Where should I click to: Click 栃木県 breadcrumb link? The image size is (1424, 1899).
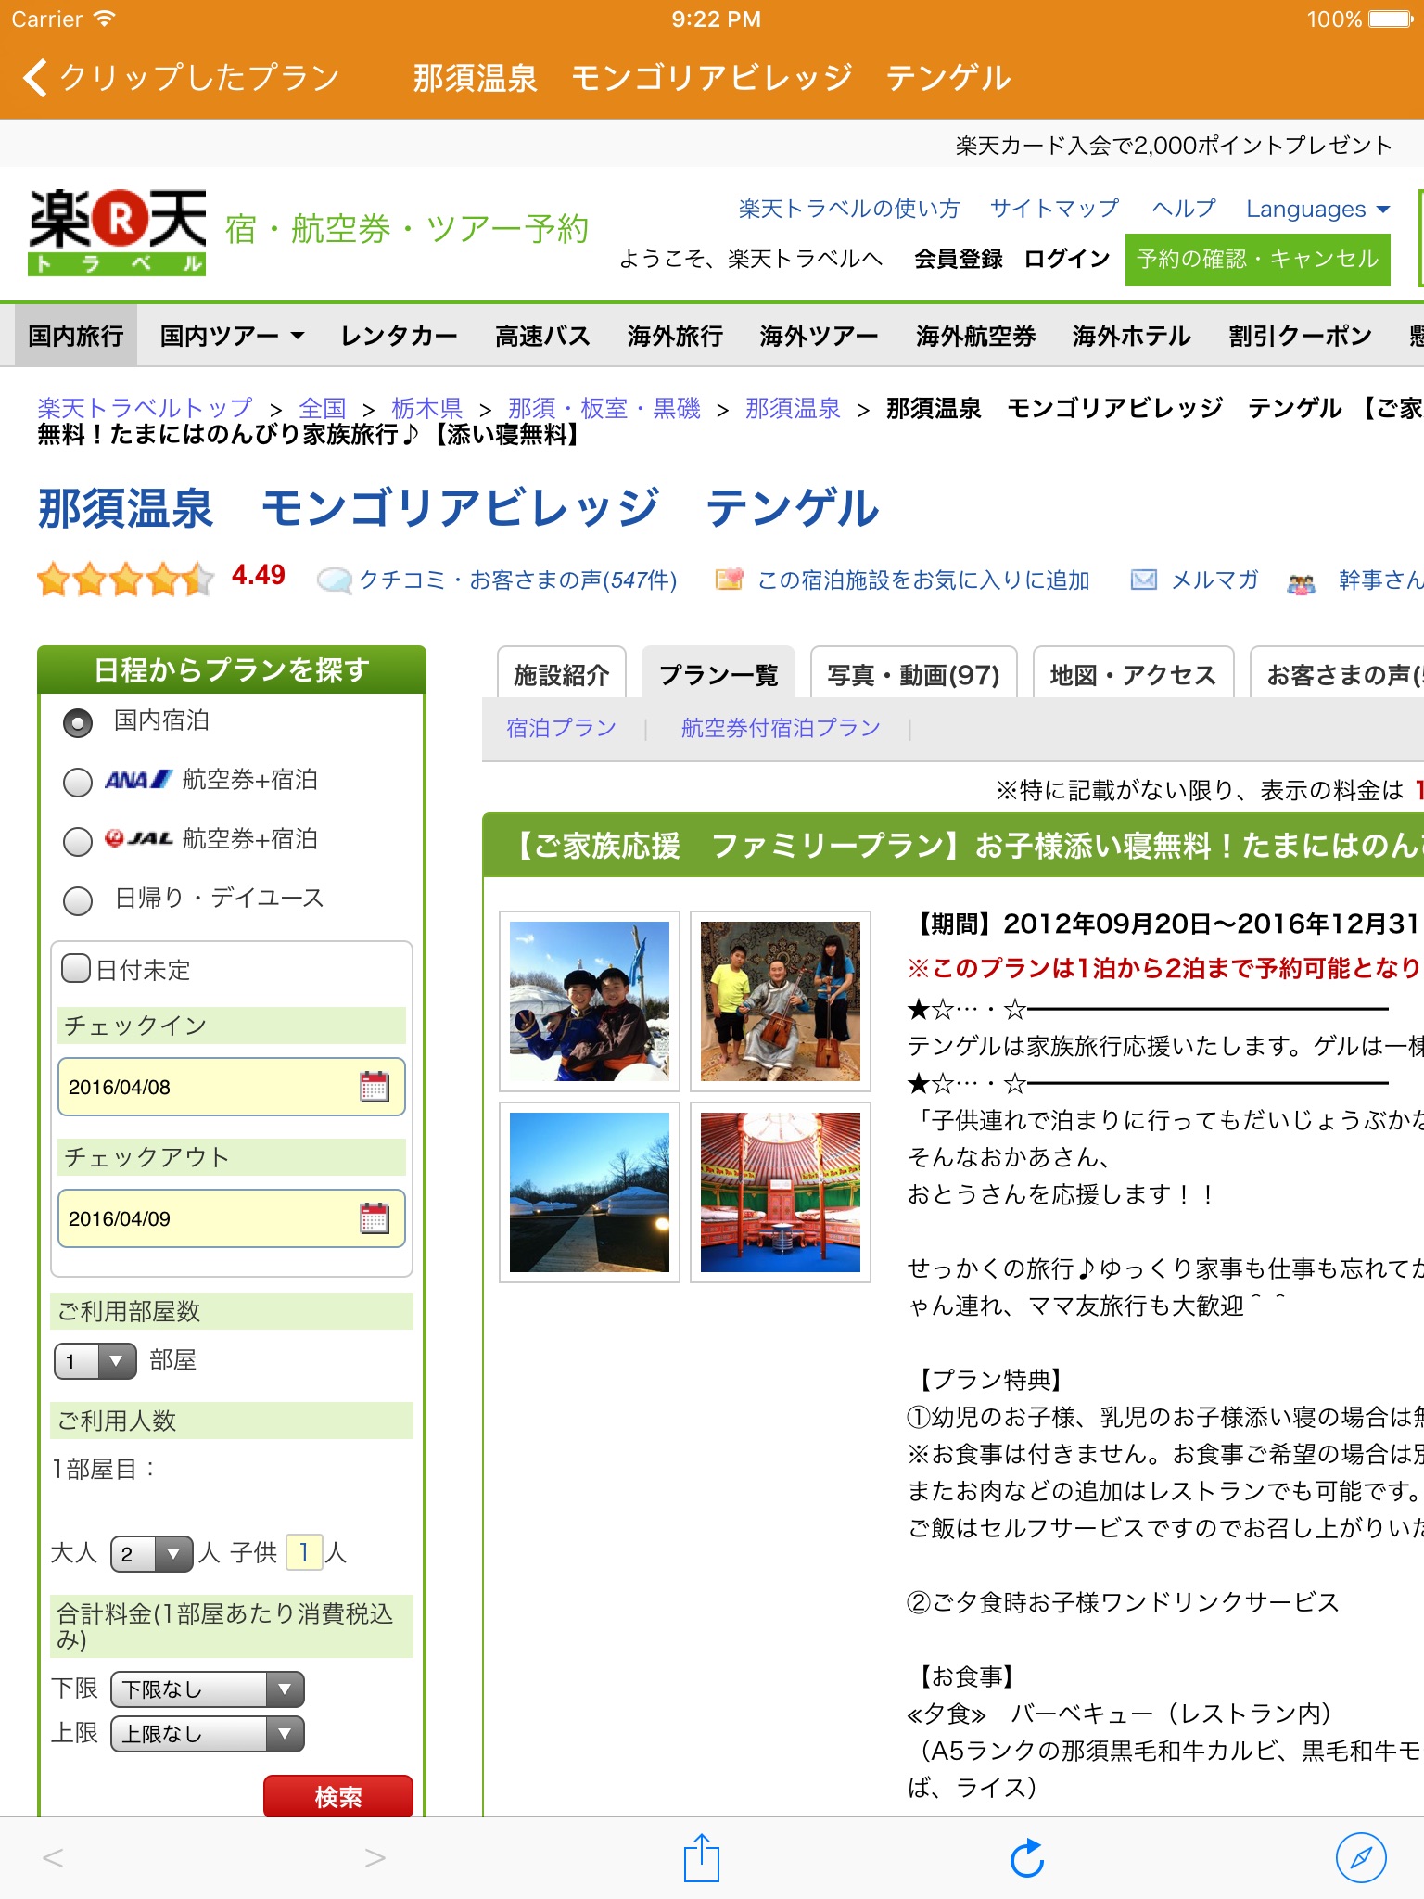coord(427,408)
